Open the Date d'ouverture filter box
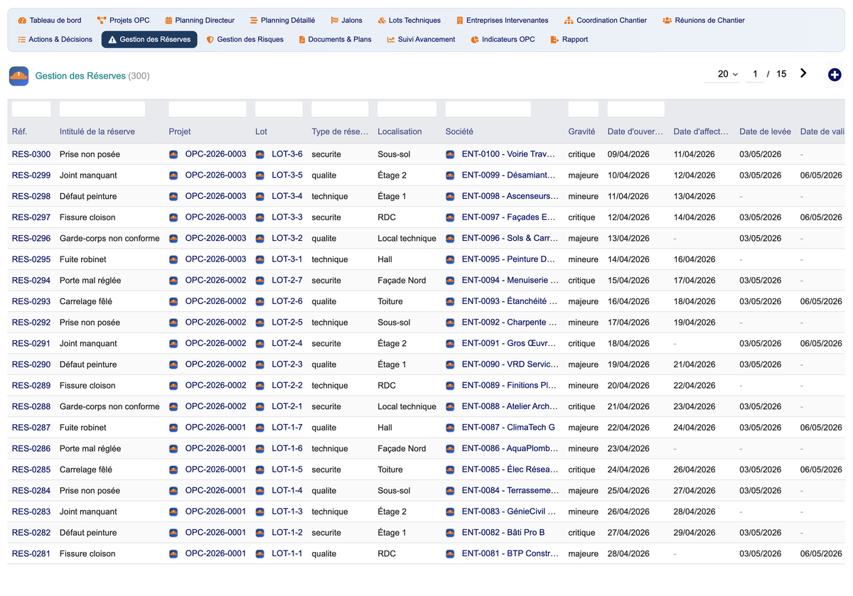The image size is (853, 596). tap(636, 109)
